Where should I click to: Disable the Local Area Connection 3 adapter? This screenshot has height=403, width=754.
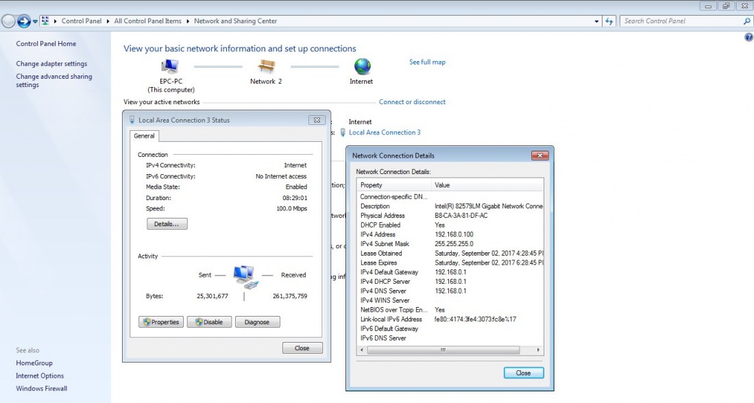(x=209, y=321)
